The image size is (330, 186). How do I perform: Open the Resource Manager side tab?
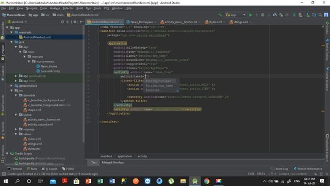point(3,30)
